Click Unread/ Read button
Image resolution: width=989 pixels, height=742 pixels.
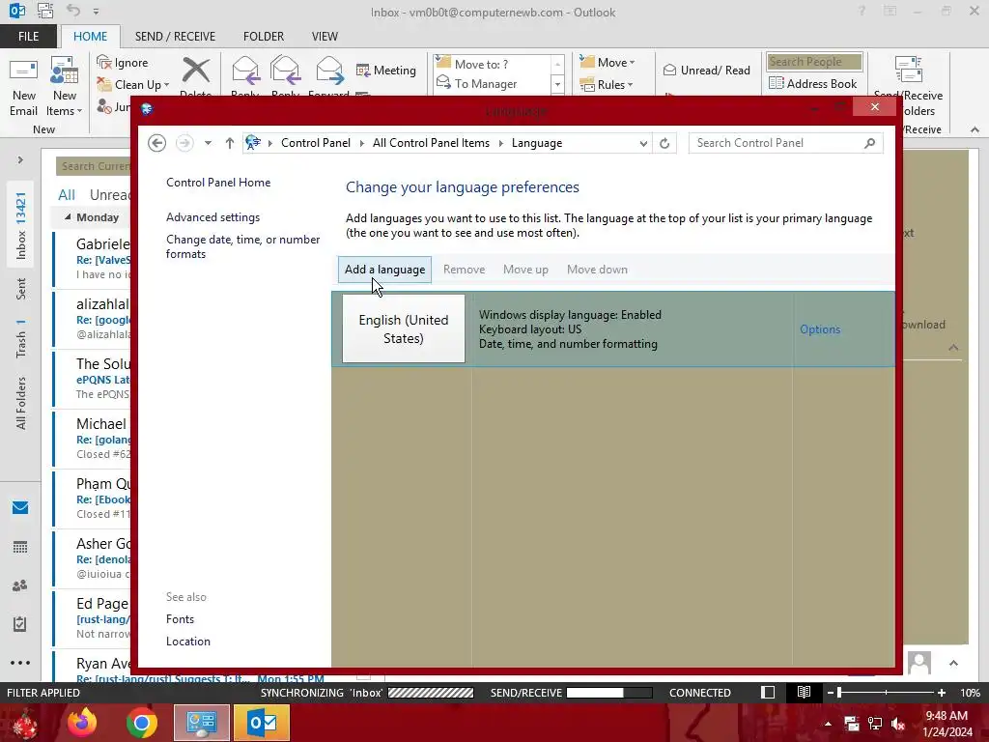pos(706,70)
